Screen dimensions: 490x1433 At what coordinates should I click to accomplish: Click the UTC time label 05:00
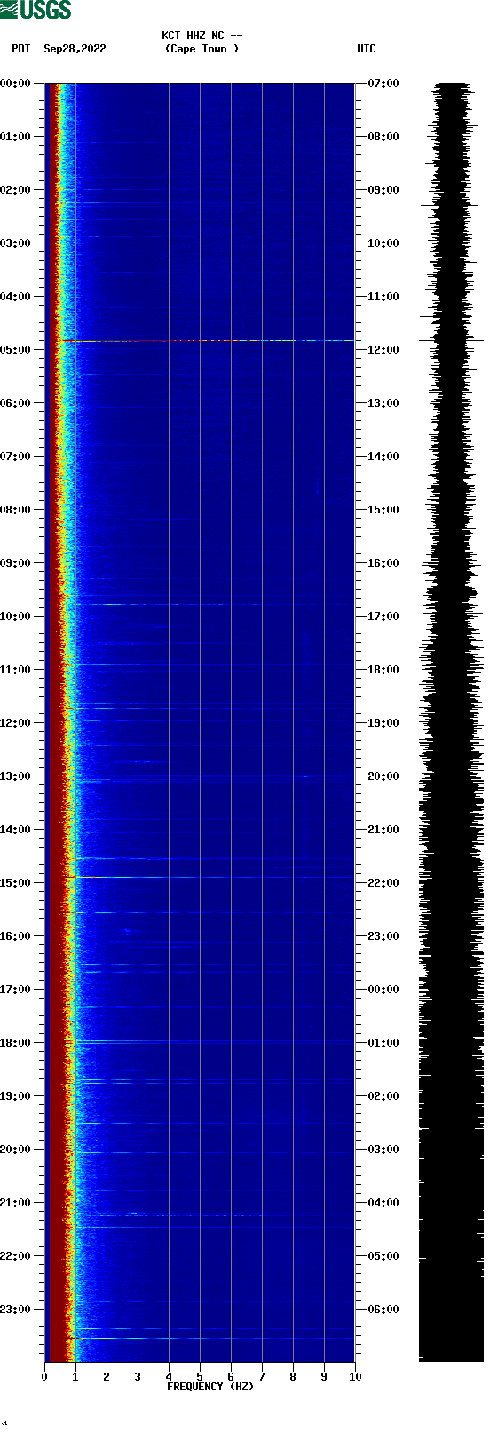pyautogui.click(x=383, y=1256)
